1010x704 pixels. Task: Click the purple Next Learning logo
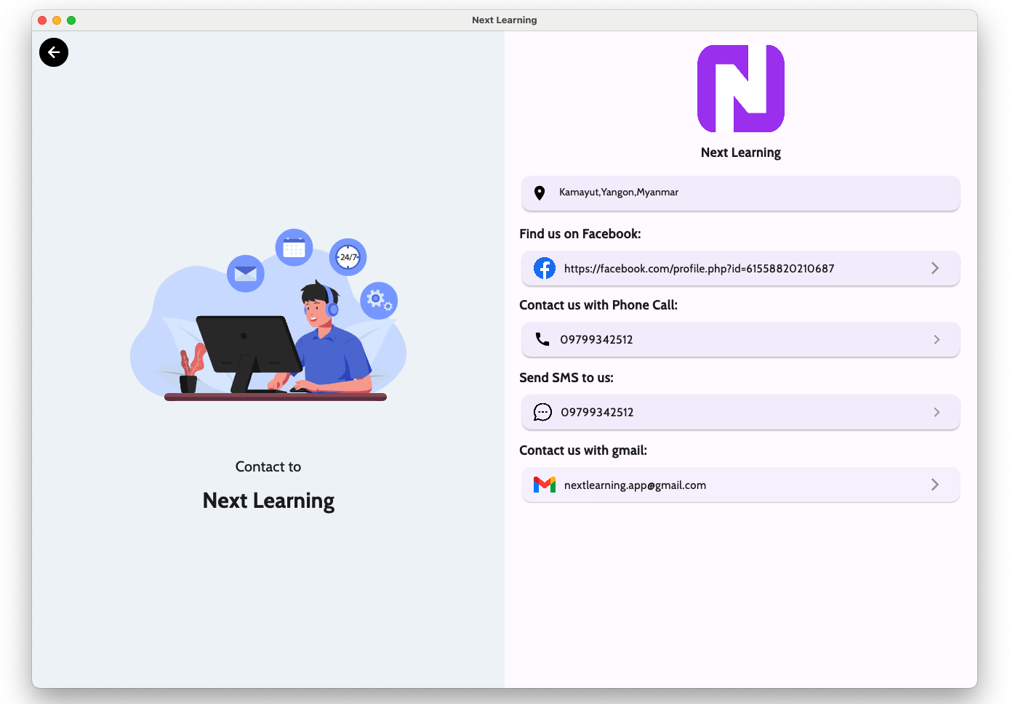tap(740, 89)
